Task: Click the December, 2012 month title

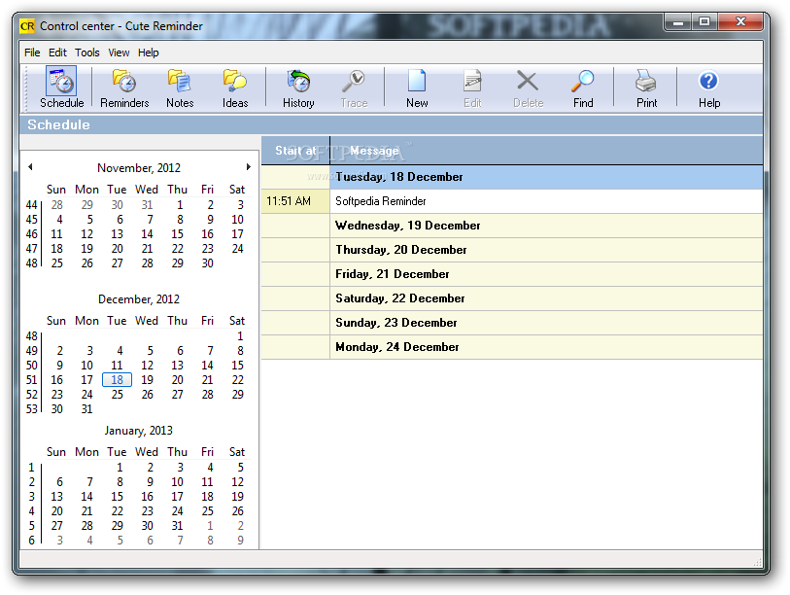Action: tap(139, 299)
